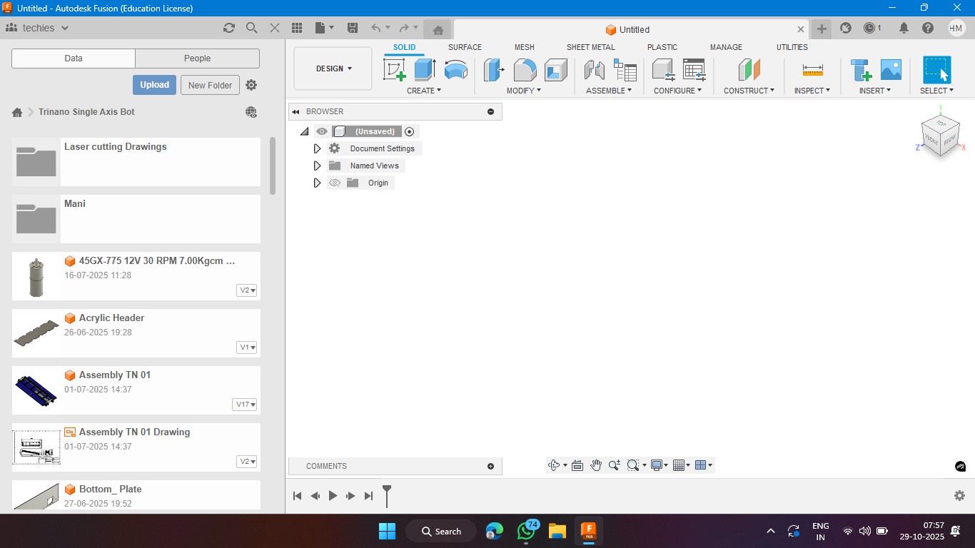Viewport: 975px width, 548px height.
Task: Open the UTILITIES tab
Action: click(792, 47)
